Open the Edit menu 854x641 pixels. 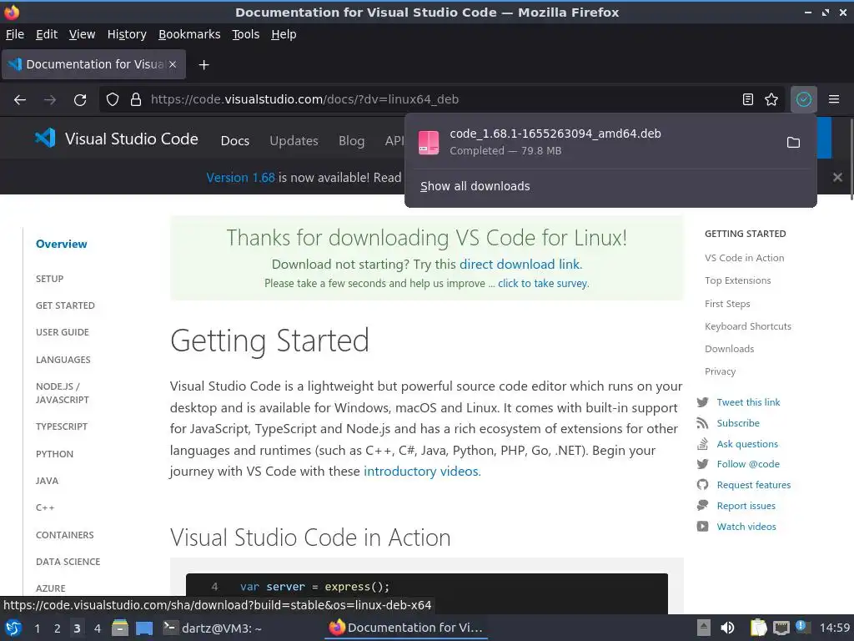coord(47,34)
